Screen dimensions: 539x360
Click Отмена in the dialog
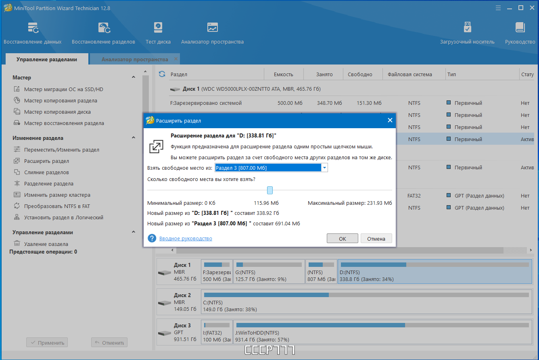376,238
